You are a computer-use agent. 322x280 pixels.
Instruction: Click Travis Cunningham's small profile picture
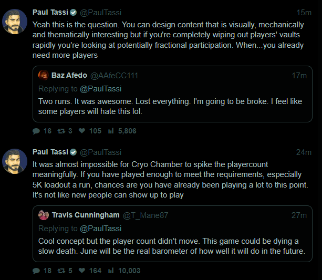click(44, 215)
